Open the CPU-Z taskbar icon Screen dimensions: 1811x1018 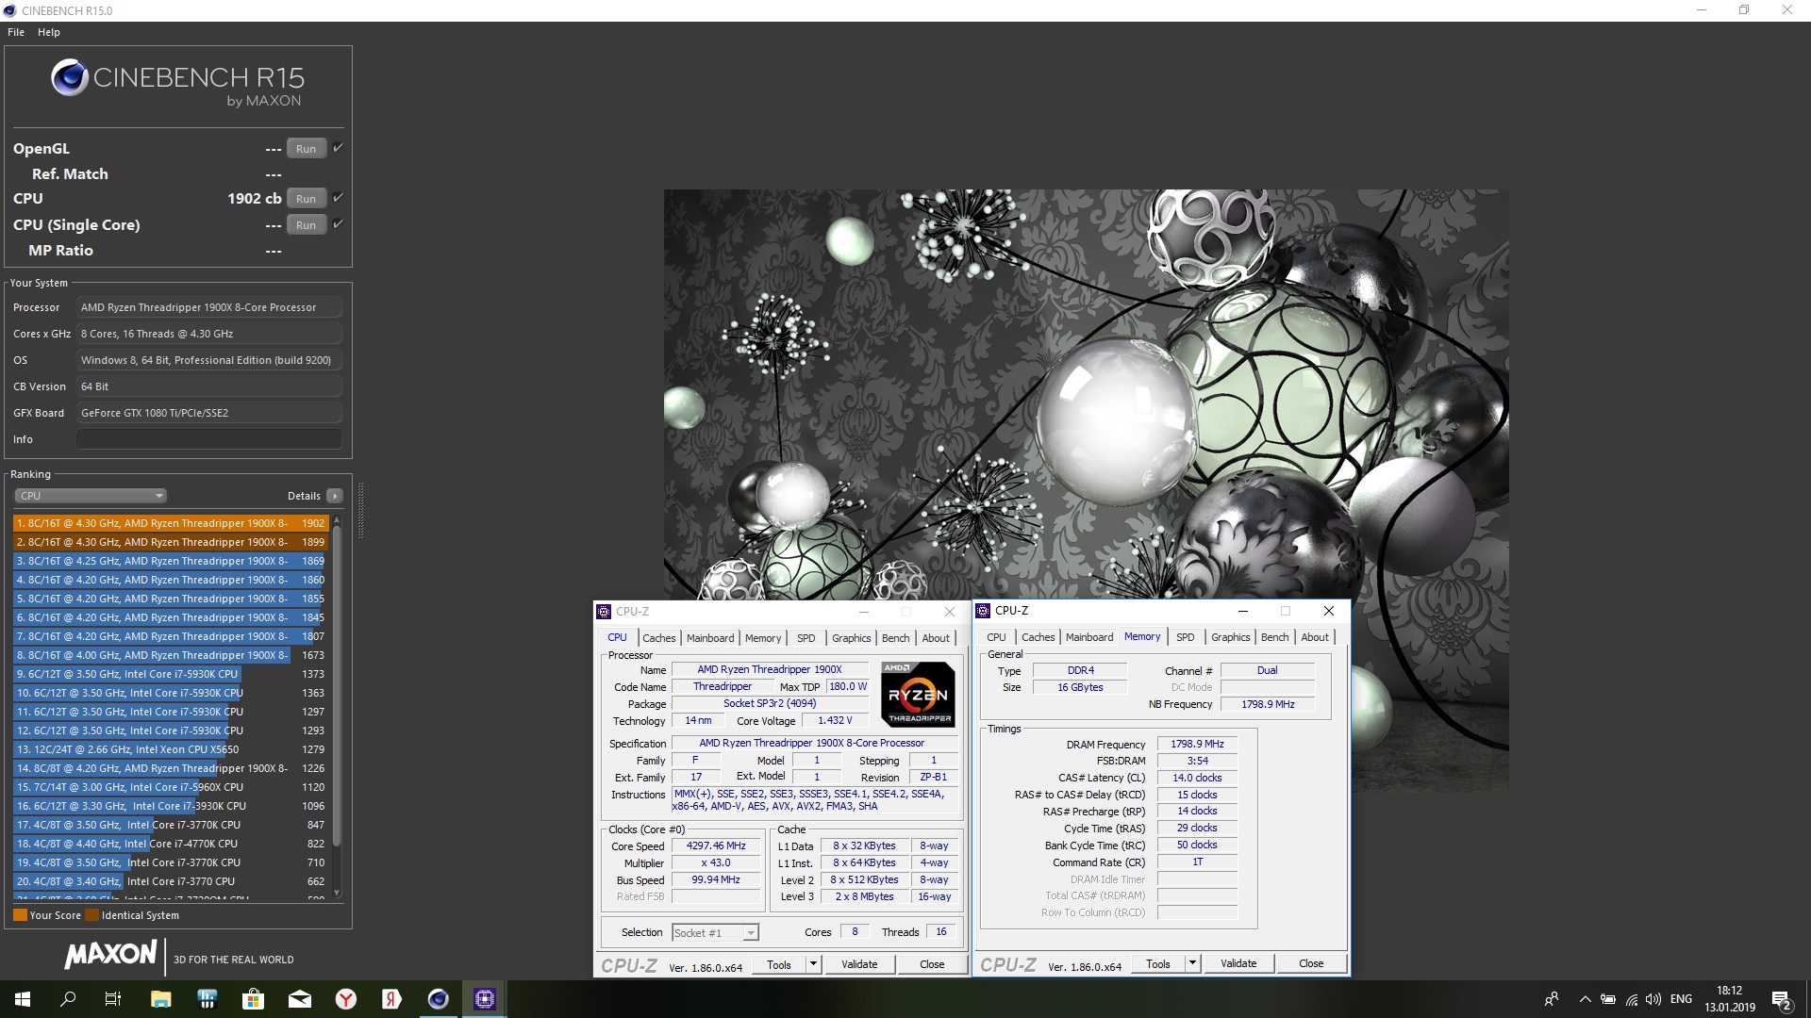(484, 999)
